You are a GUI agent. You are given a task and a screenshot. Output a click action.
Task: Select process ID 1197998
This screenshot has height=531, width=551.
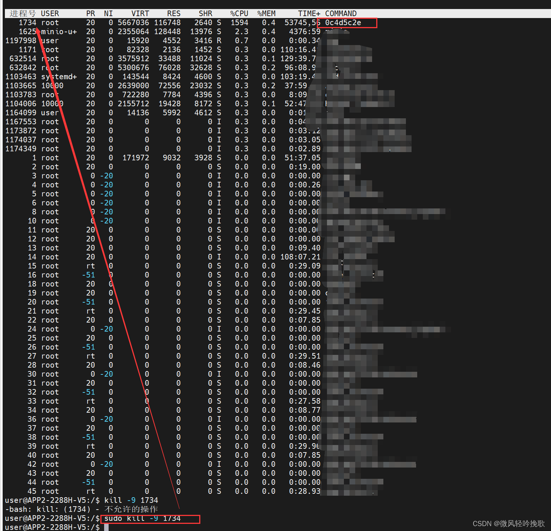click(21, 41)
